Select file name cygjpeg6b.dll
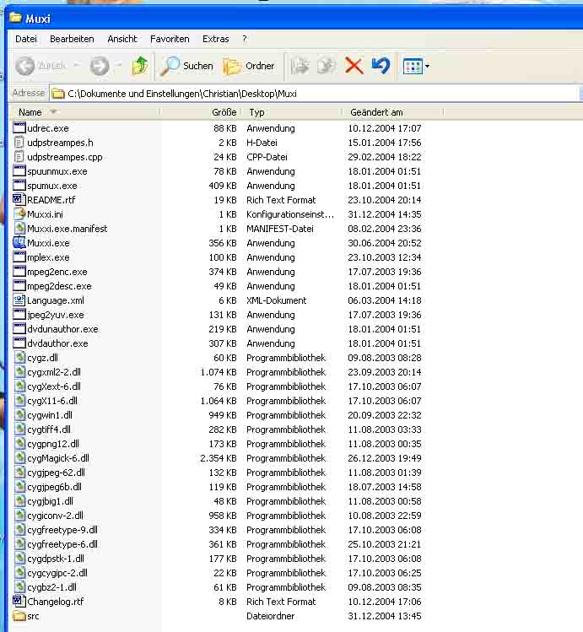The height and width of the screenshot is (632, 583). tap(54, 487)
